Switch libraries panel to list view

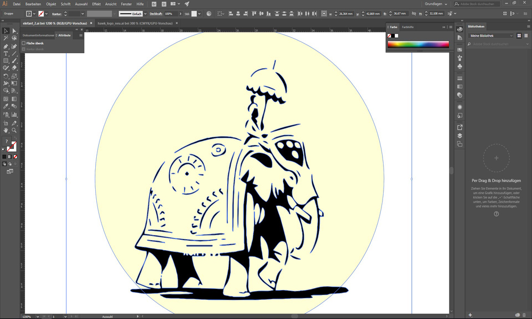tap(525, 36)
